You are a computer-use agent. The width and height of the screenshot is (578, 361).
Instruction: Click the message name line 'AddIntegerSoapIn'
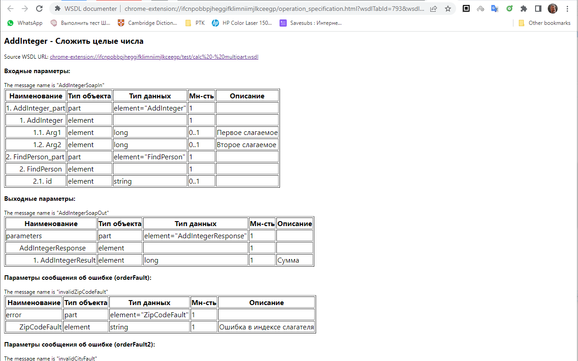54,85
